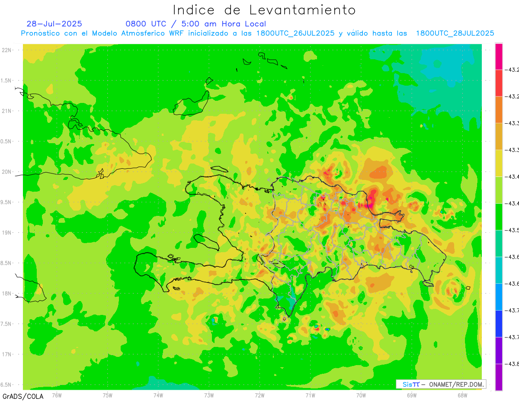
Task: Click the 70W longitude label
Action: coord(361,395)
